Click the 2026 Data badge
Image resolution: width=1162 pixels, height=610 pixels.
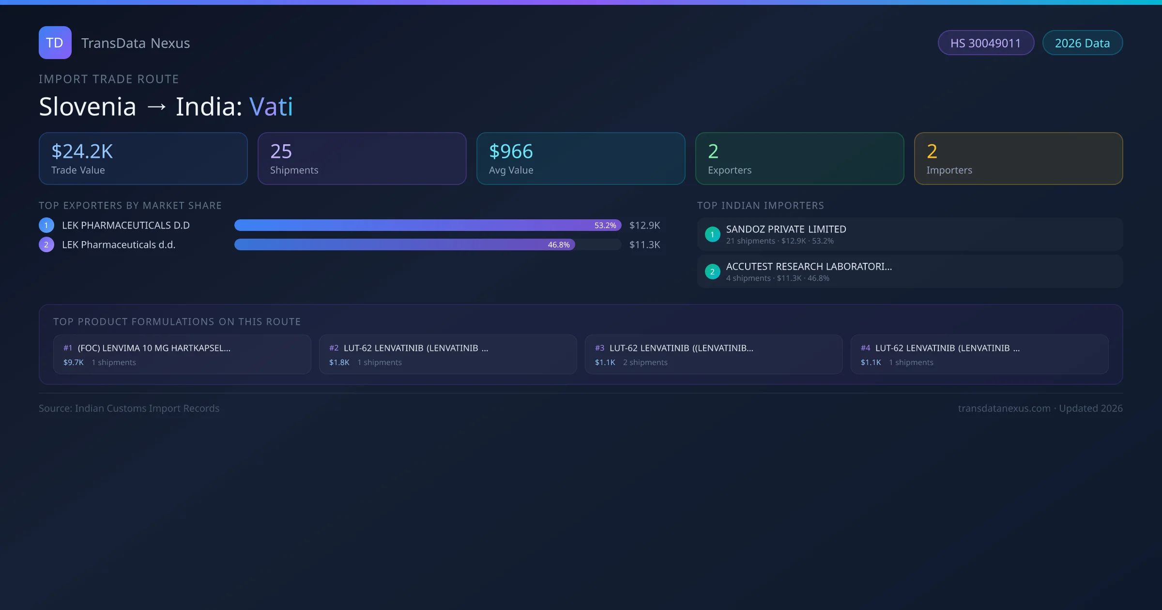[x=1082, y=43]
